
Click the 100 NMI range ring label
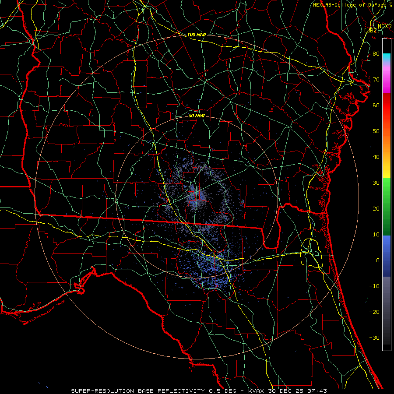pyautogui.click(x=197, y=35)
